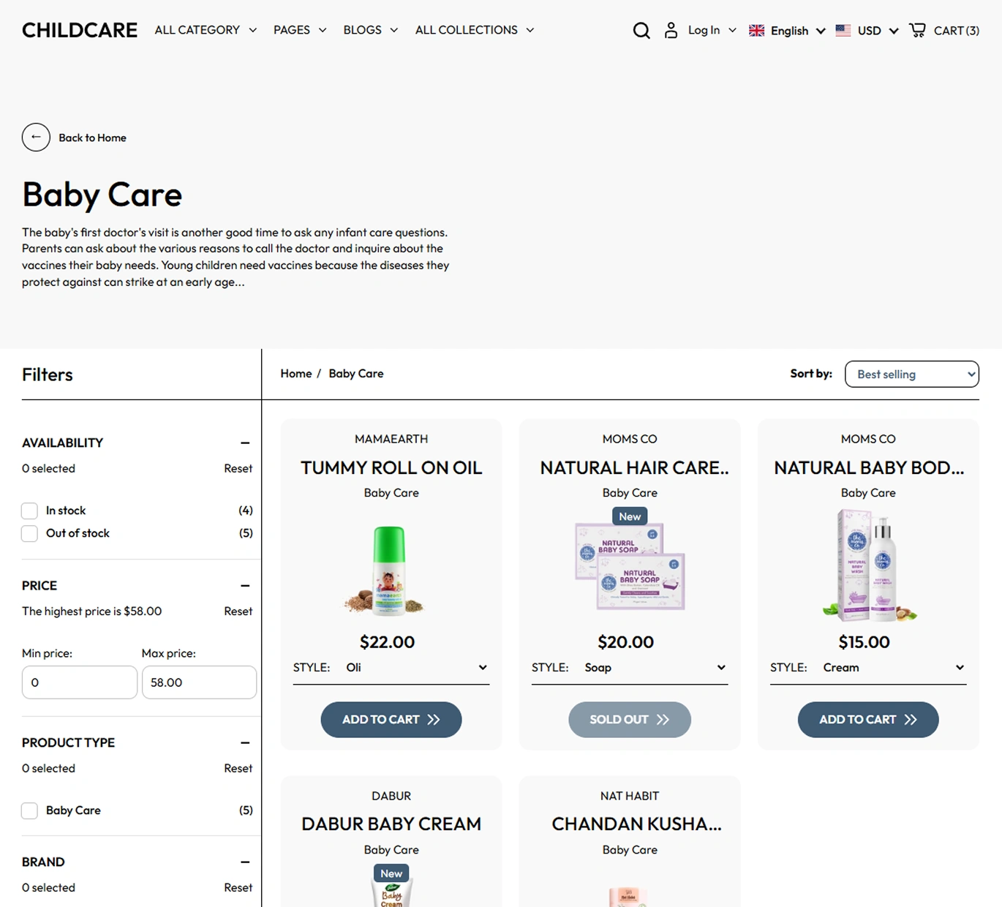The image size is (1002, 907).
Task: Reset the Price filter
Action: pos(238,611)
